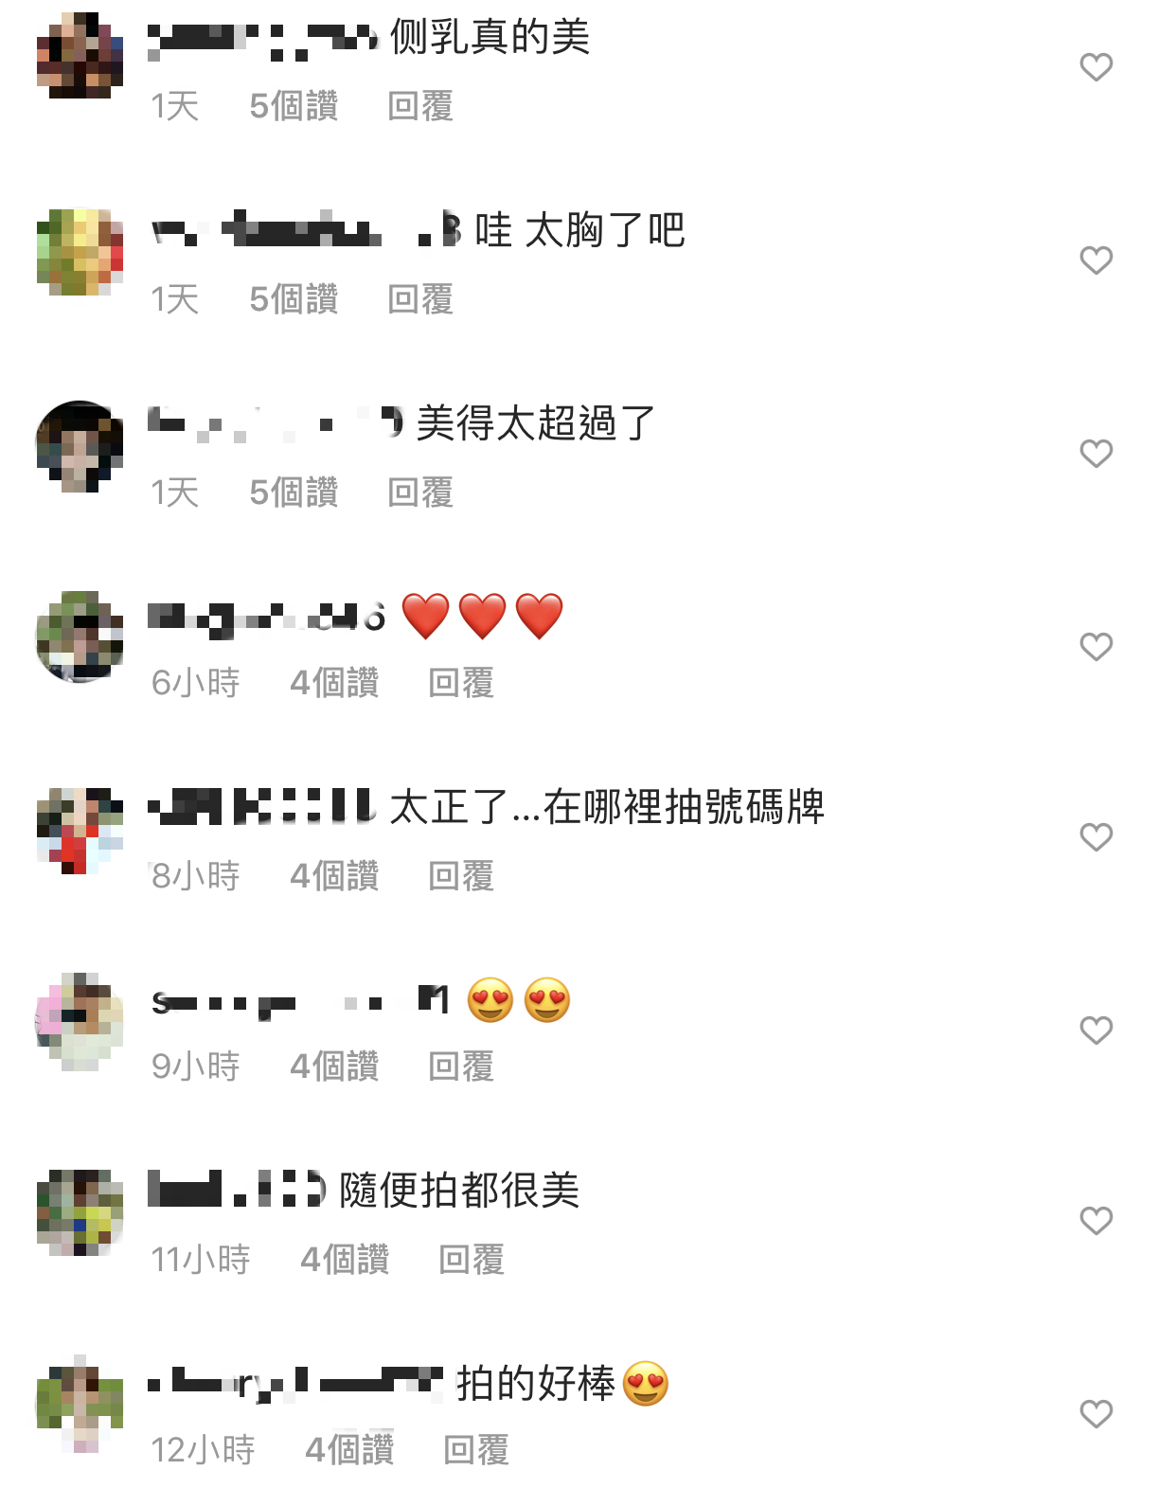
Task: View 4個讚 likes on 11小時 comment
Action: [345, 1260]
